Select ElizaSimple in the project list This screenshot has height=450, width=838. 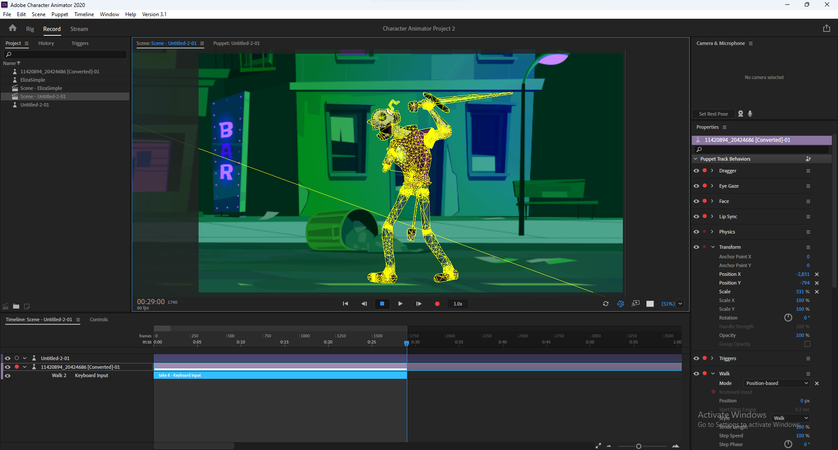pyautogui.click(x=33, y=80)
